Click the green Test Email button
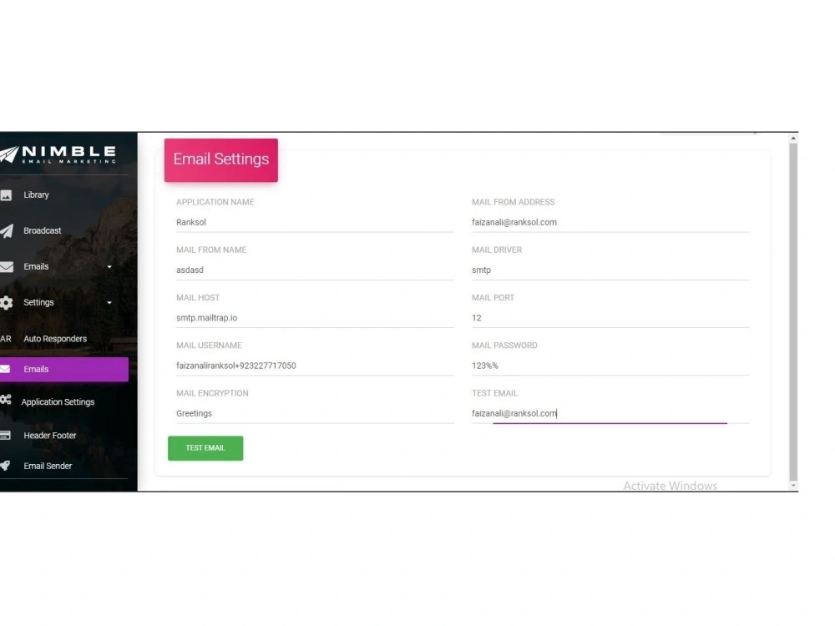Viewport: 835px width, 626px height. pos(205,448)
